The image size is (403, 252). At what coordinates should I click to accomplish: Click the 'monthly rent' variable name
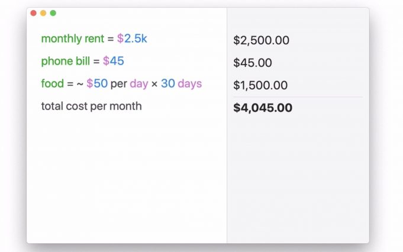tap(73, 39)
